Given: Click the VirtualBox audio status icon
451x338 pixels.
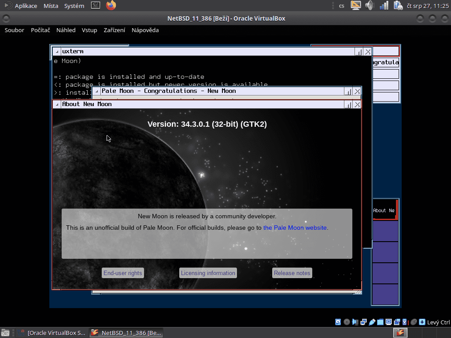Looking at the screenshot, I should tap(355, 322).
